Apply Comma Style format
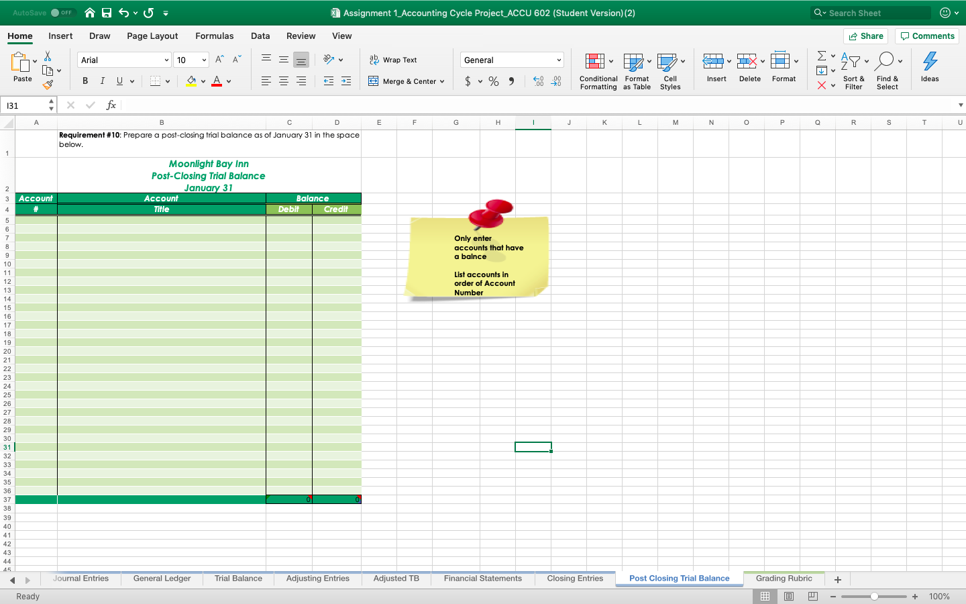Screen dimensions: 966x604 (x=511, y=81)
